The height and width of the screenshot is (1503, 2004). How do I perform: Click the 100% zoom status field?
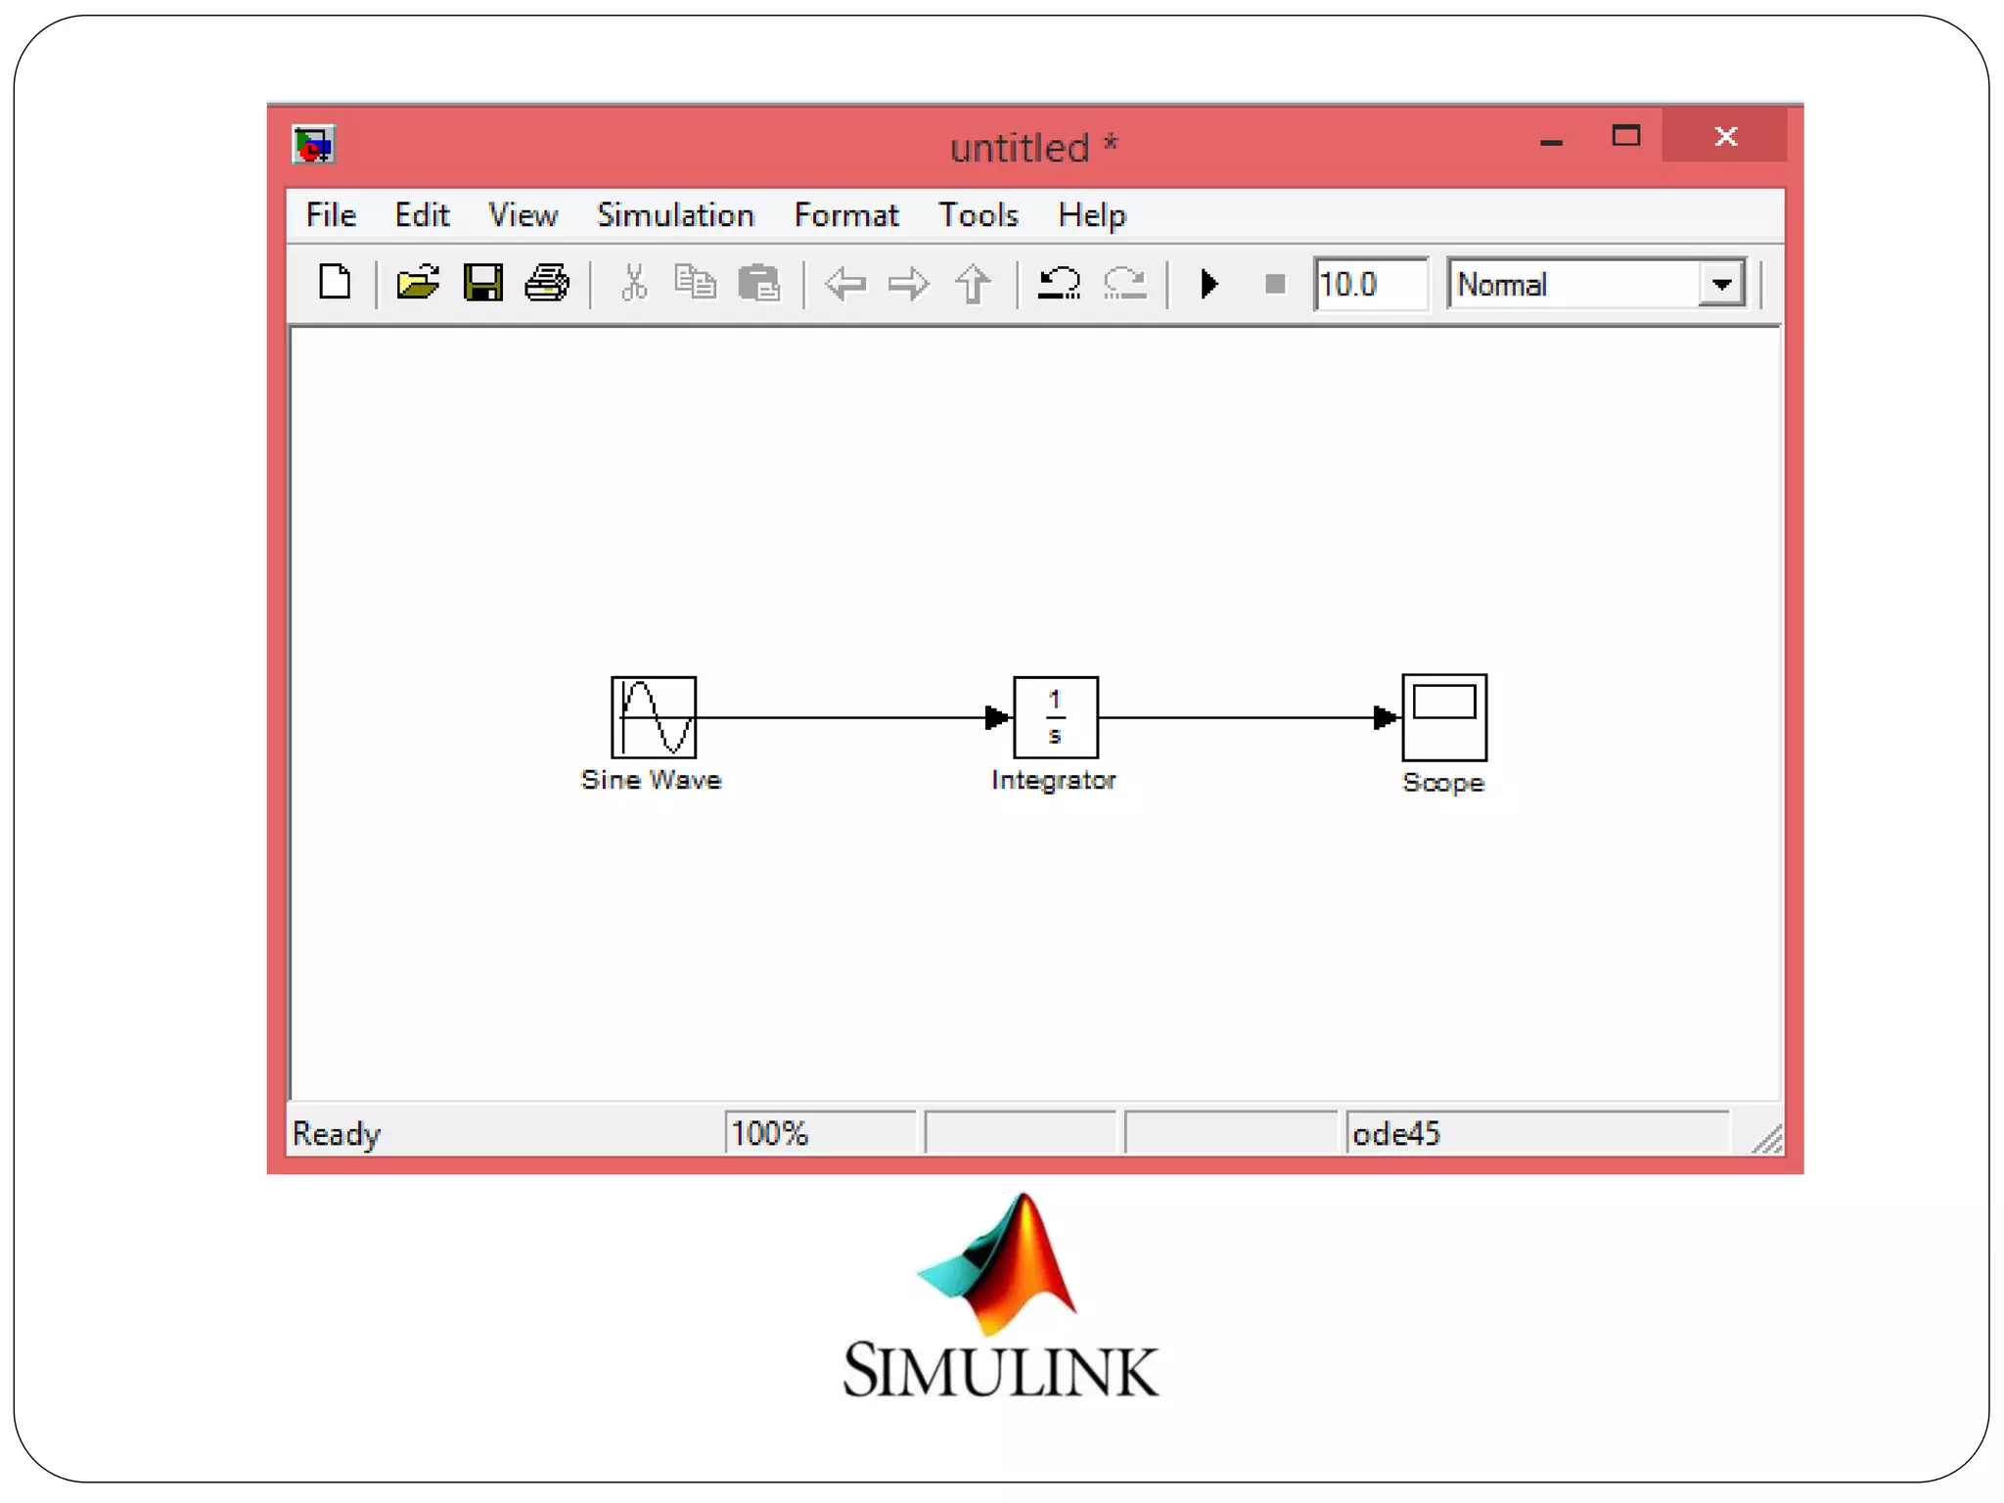(820, 1133)
